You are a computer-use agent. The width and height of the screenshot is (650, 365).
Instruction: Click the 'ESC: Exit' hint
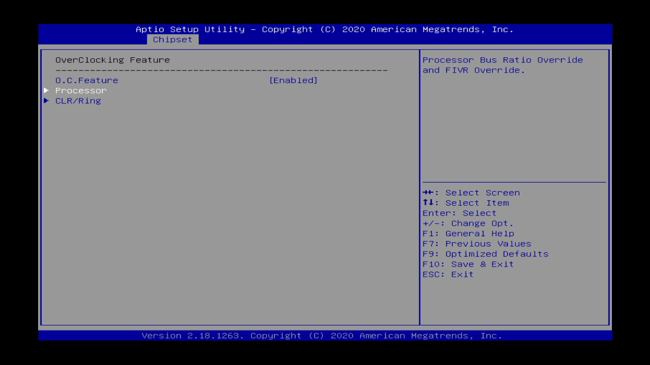click(448, 274)
